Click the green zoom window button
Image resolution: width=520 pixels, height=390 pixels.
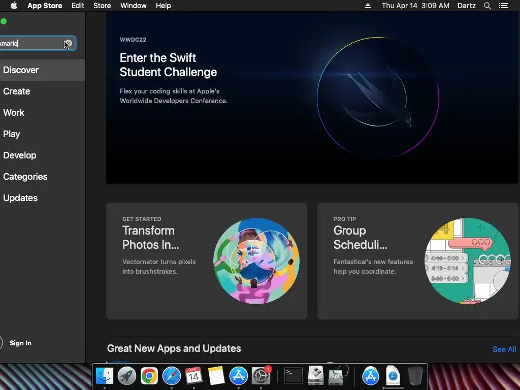click(x=4, y=21)
